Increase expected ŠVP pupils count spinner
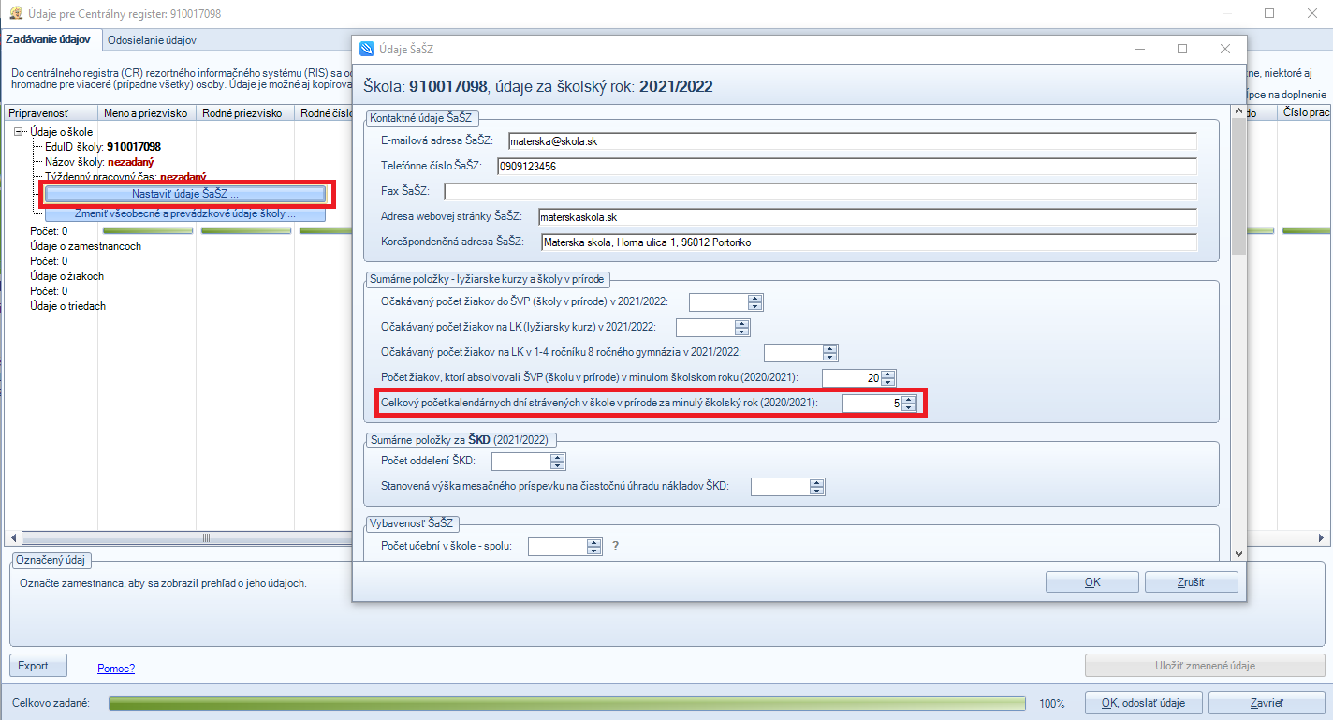Image resolution: width=1333 pixels, height=720 pixels. coord(755,299)
